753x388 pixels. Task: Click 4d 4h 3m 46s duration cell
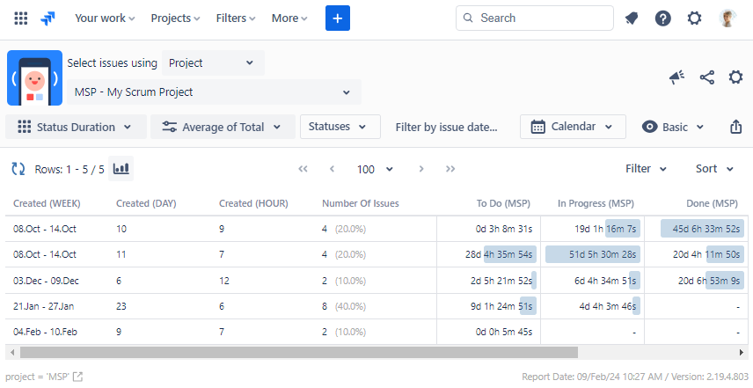coord(593,306)
